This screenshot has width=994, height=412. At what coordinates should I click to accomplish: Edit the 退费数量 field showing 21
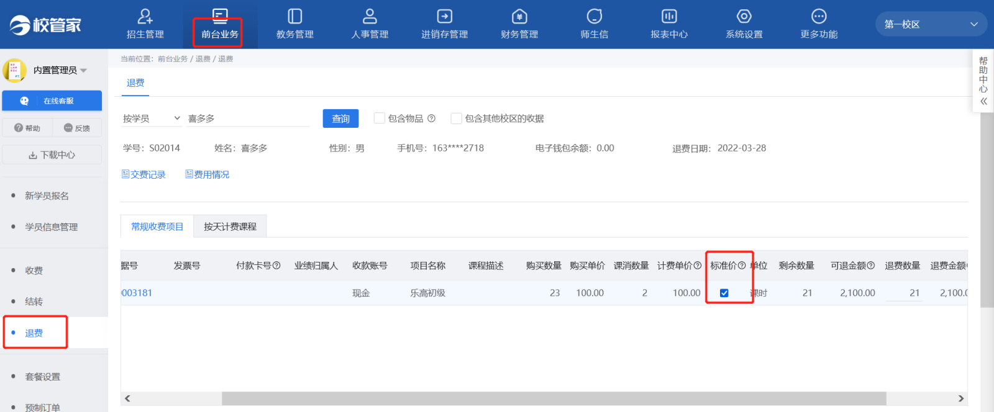[904, 293]
